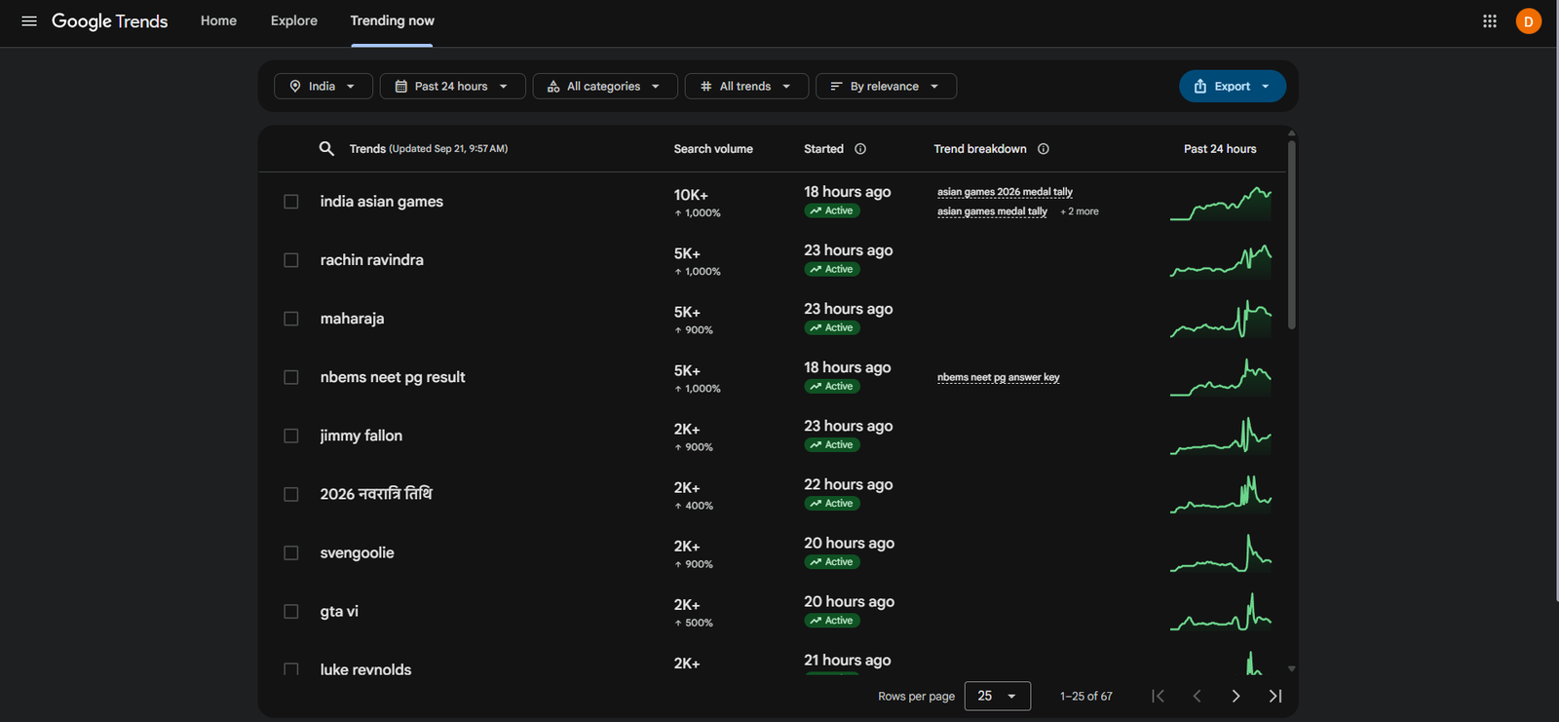View the india asian games trend sparkline

[1221, 203]
